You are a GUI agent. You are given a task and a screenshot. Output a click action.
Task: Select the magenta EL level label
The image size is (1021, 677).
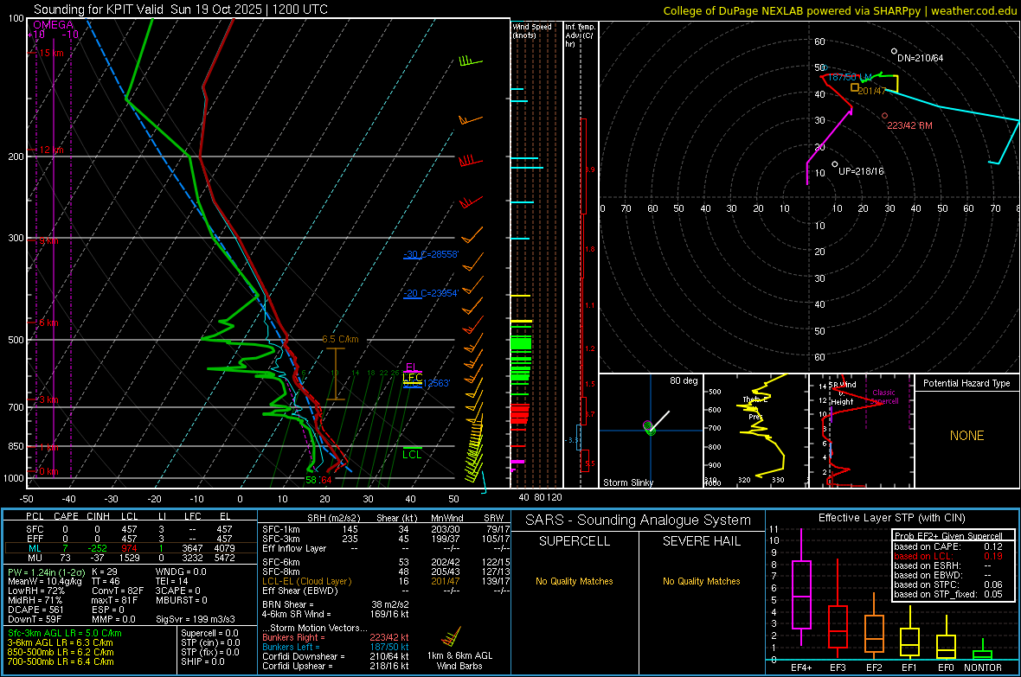(x=412, y=367)
